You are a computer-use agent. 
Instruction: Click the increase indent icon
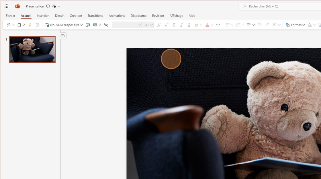tap(267, 25)
